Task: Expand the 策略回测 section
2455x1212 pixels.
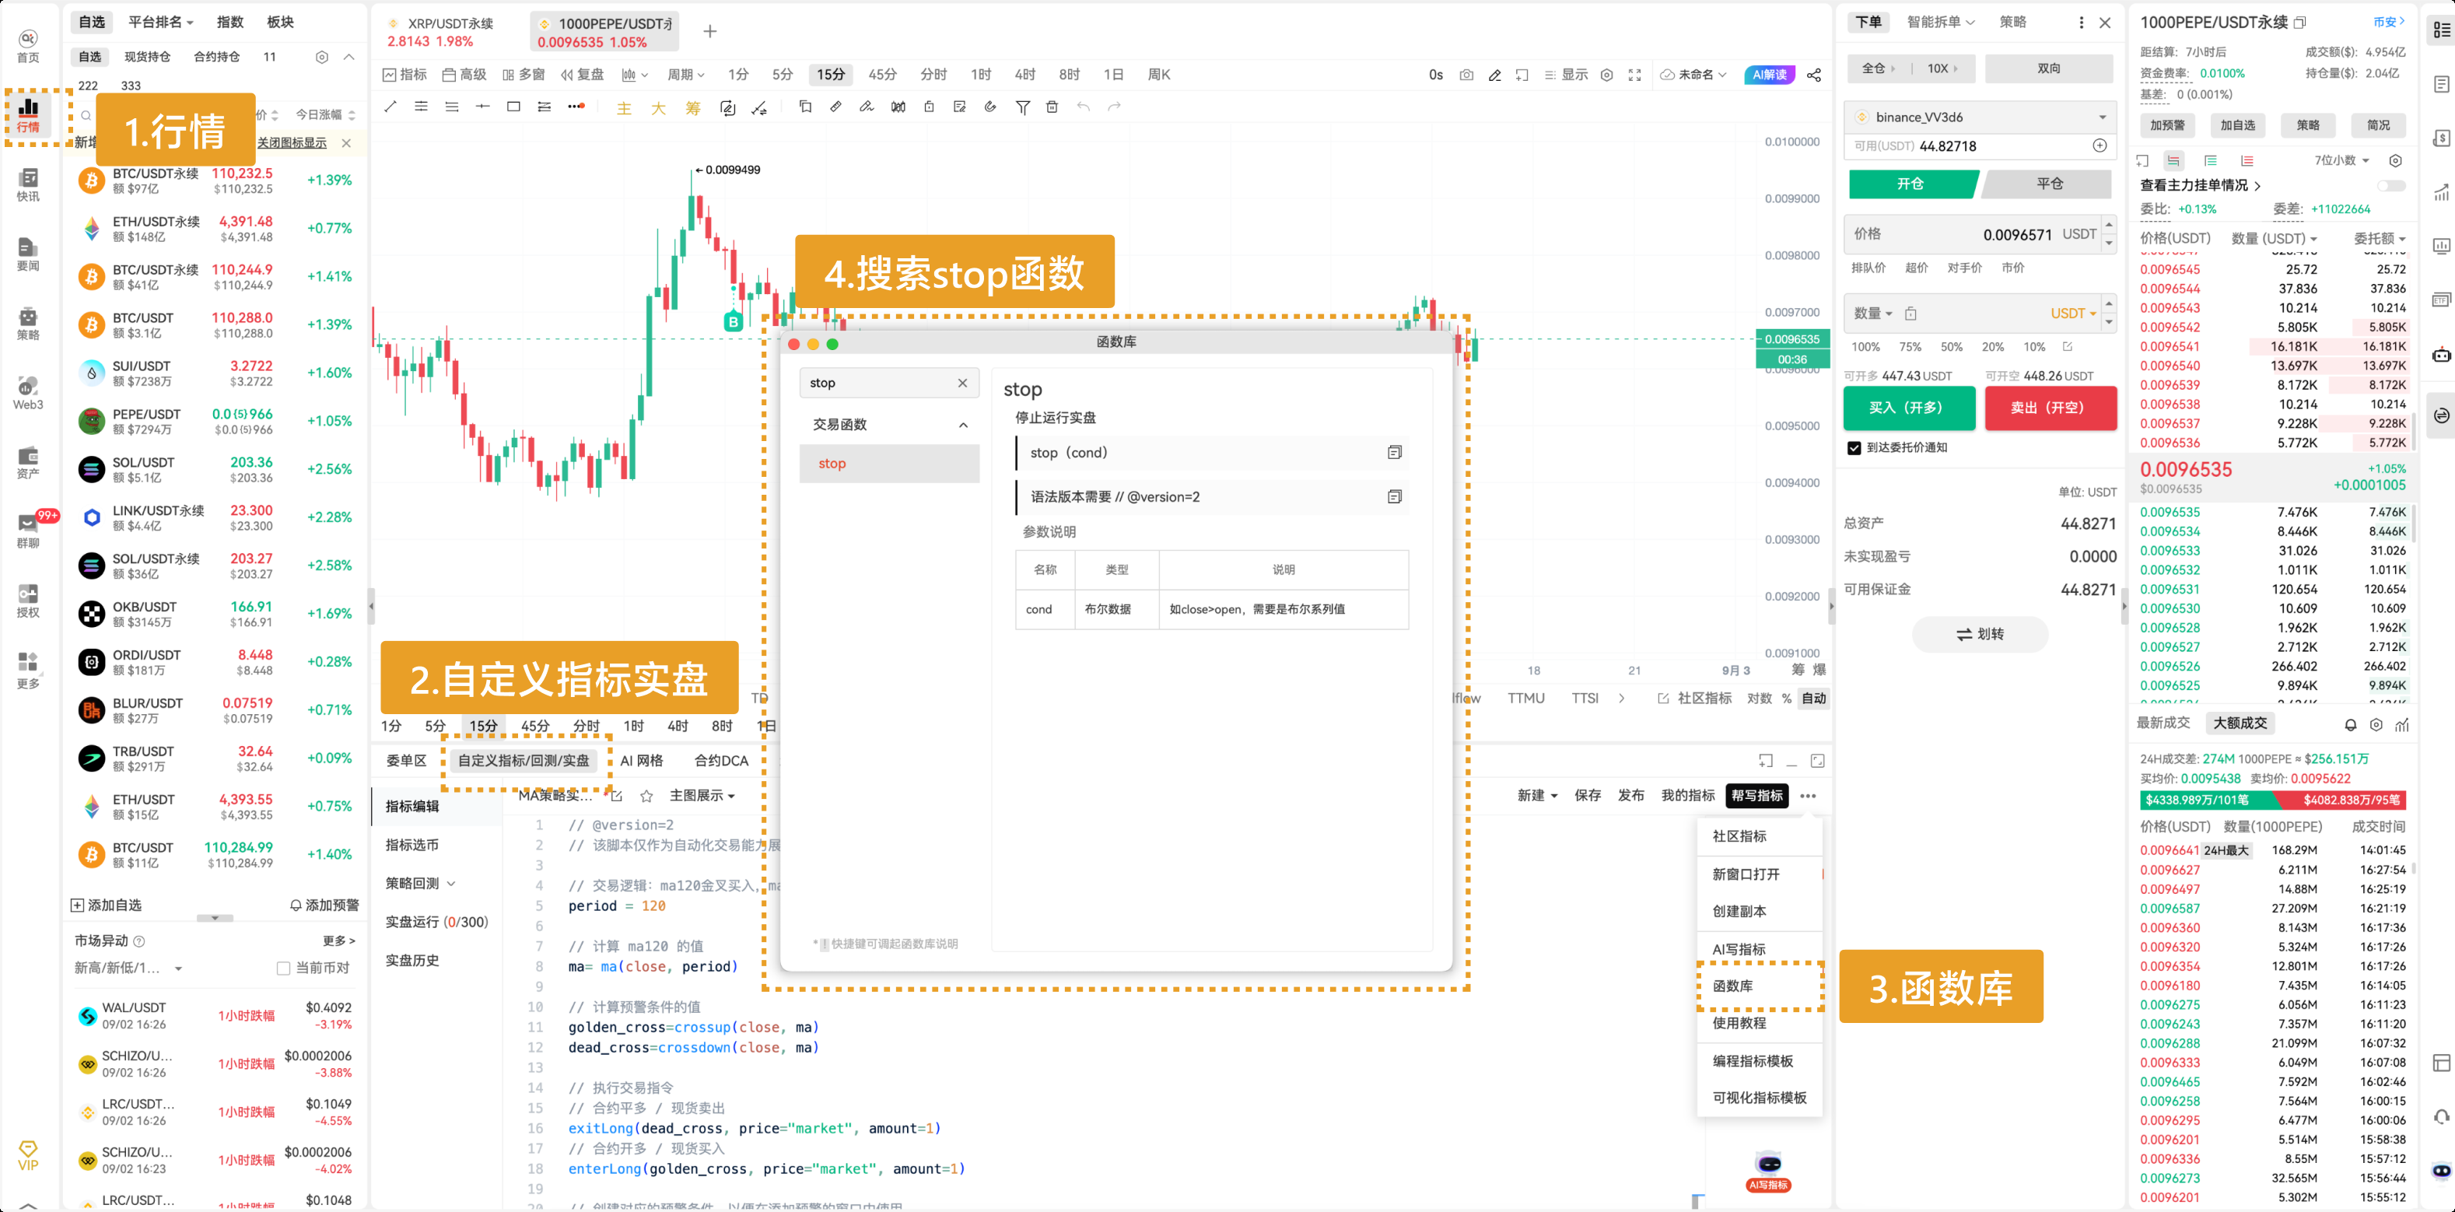Action: [420, 883]
